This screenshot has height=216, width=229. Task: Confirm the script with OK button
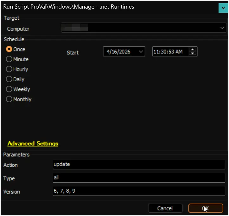[206, 208]
